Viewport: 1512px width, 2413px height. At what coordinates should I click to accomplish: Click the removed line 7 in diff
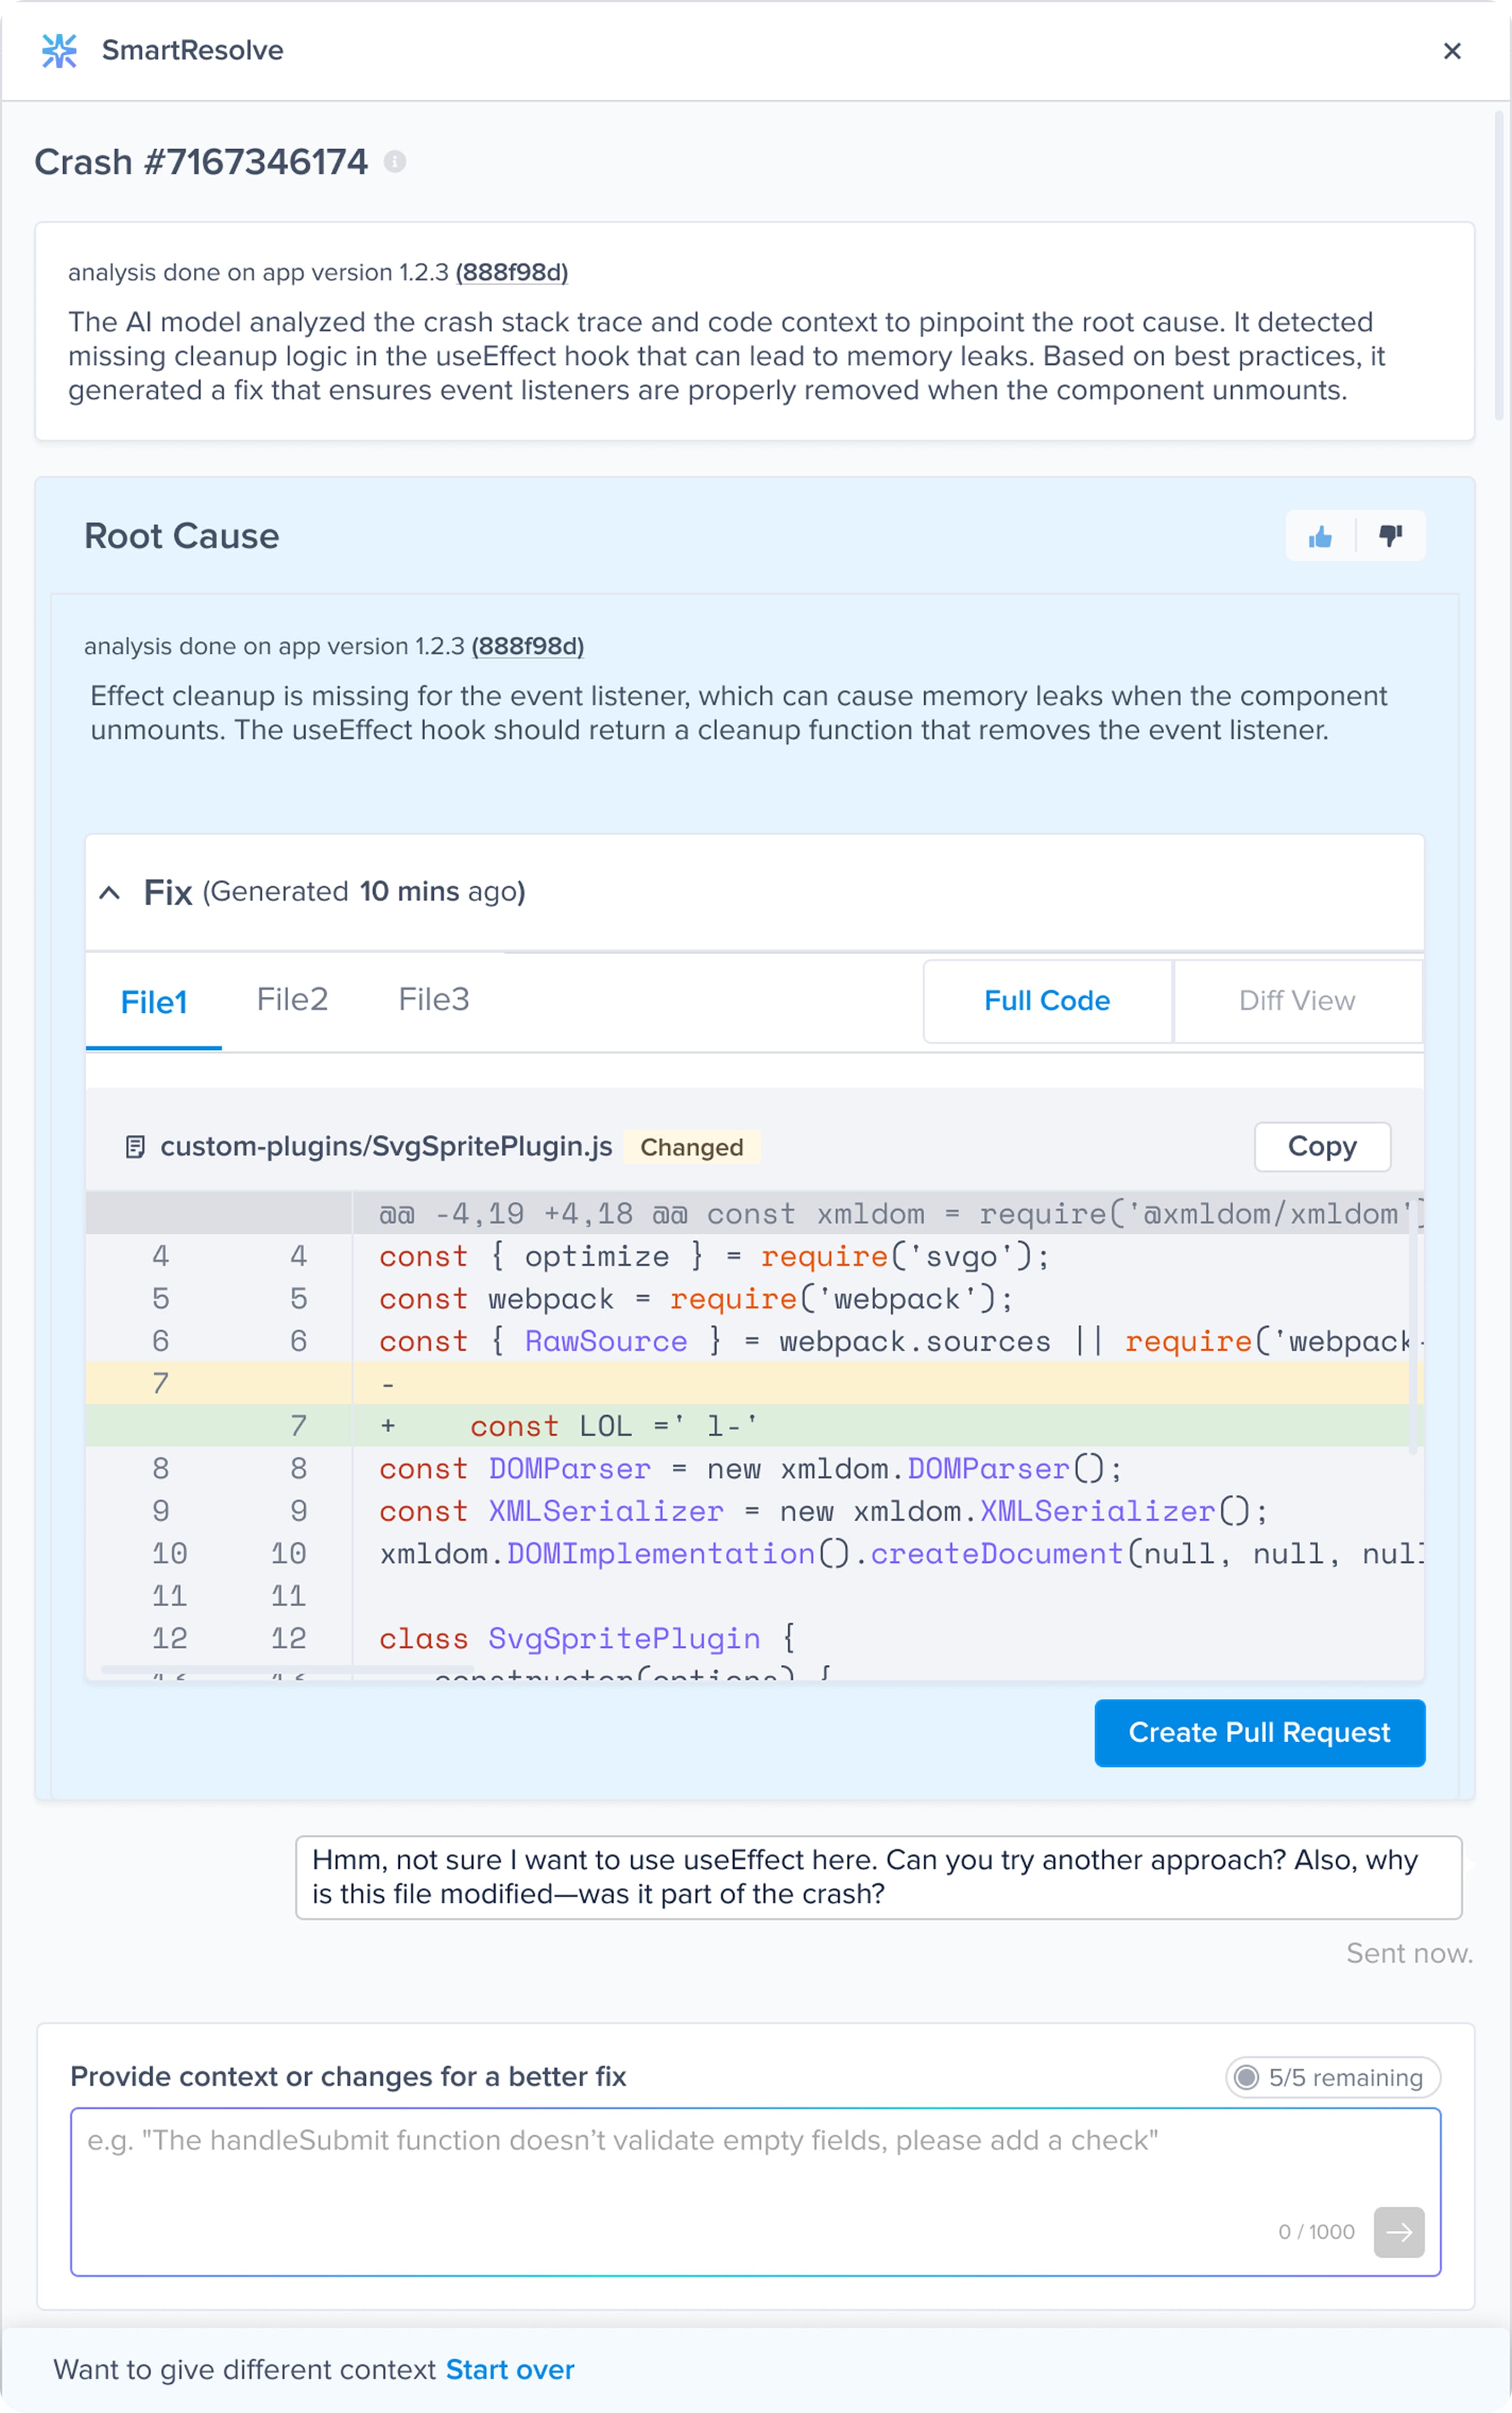[x=755, y=1383]
